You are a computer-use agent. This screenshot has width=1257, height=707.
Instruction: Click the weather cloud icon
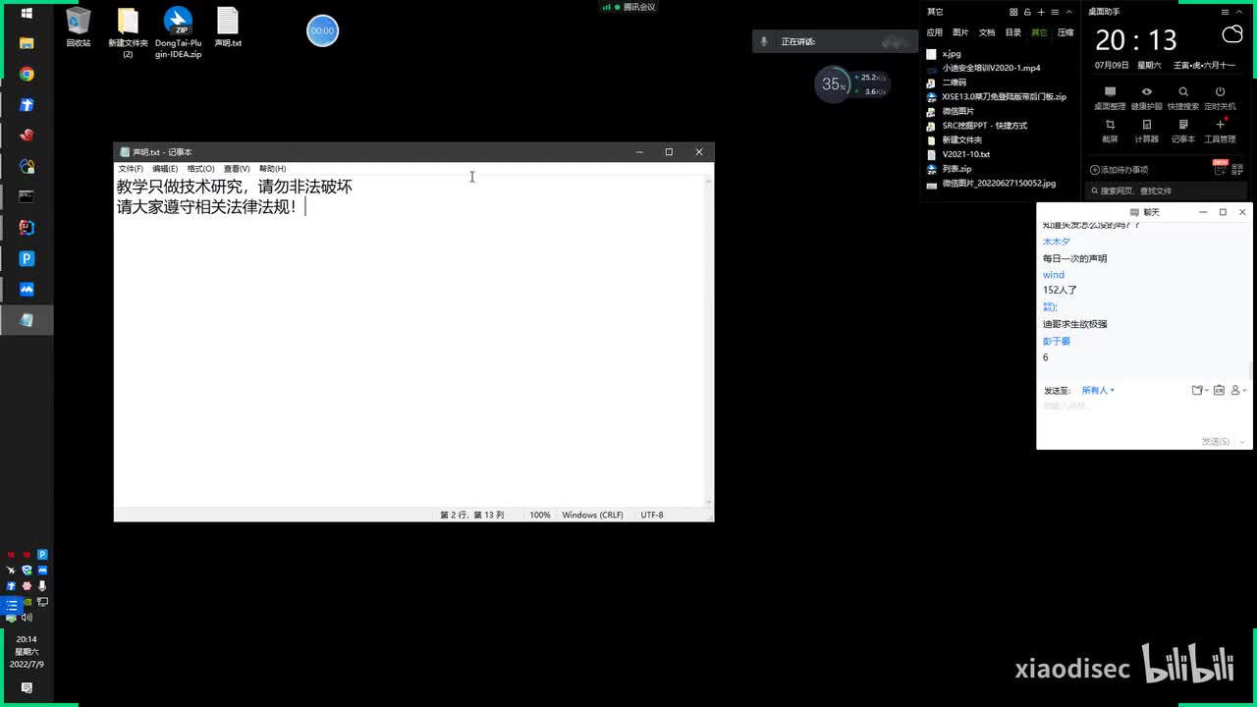[x=1231, y=35]
